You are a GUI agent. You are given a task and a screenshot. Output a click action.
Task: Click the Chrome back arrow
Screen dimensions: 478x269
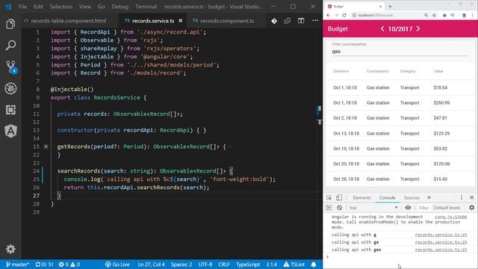[x=329, y=15]
